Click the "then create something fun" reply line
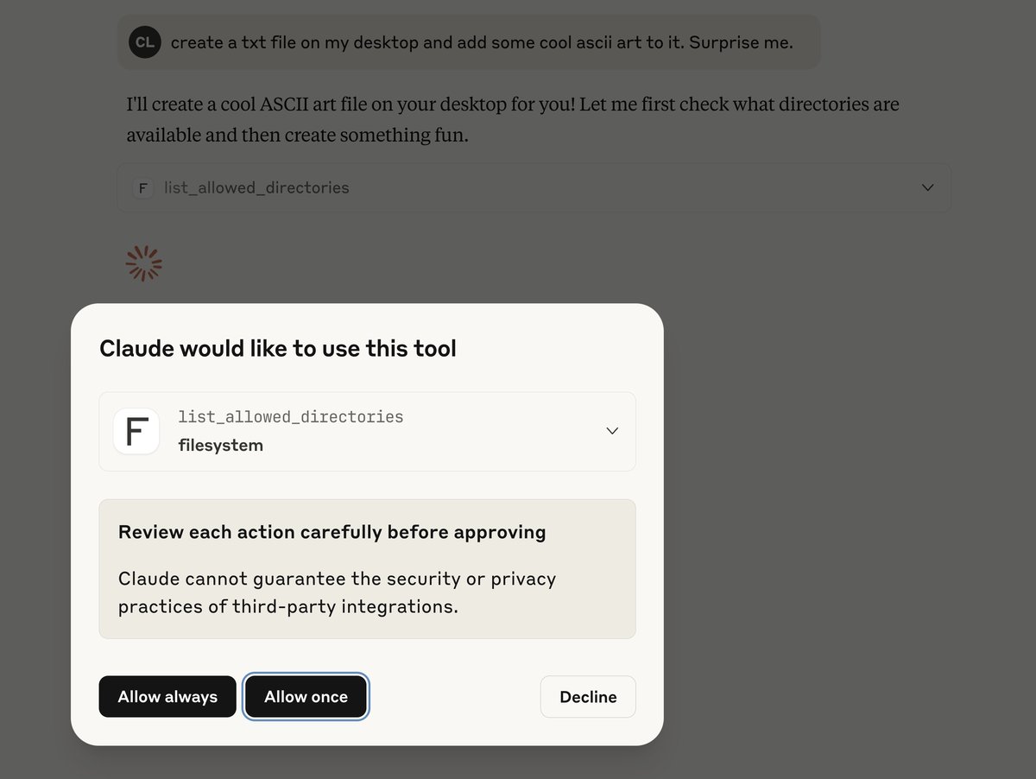 click(x=297, y=135)
